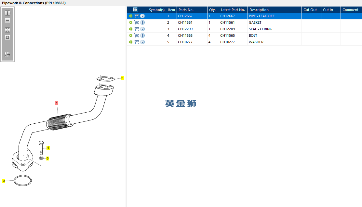Click the green gear for the WASHER row
362x207 pixels.
[x=131, y=42]
